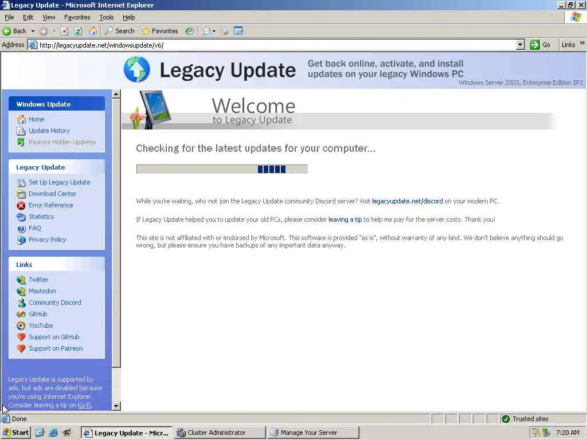
Task: Switch to Manage Your Server taskbar window
Action: (314, 433)
